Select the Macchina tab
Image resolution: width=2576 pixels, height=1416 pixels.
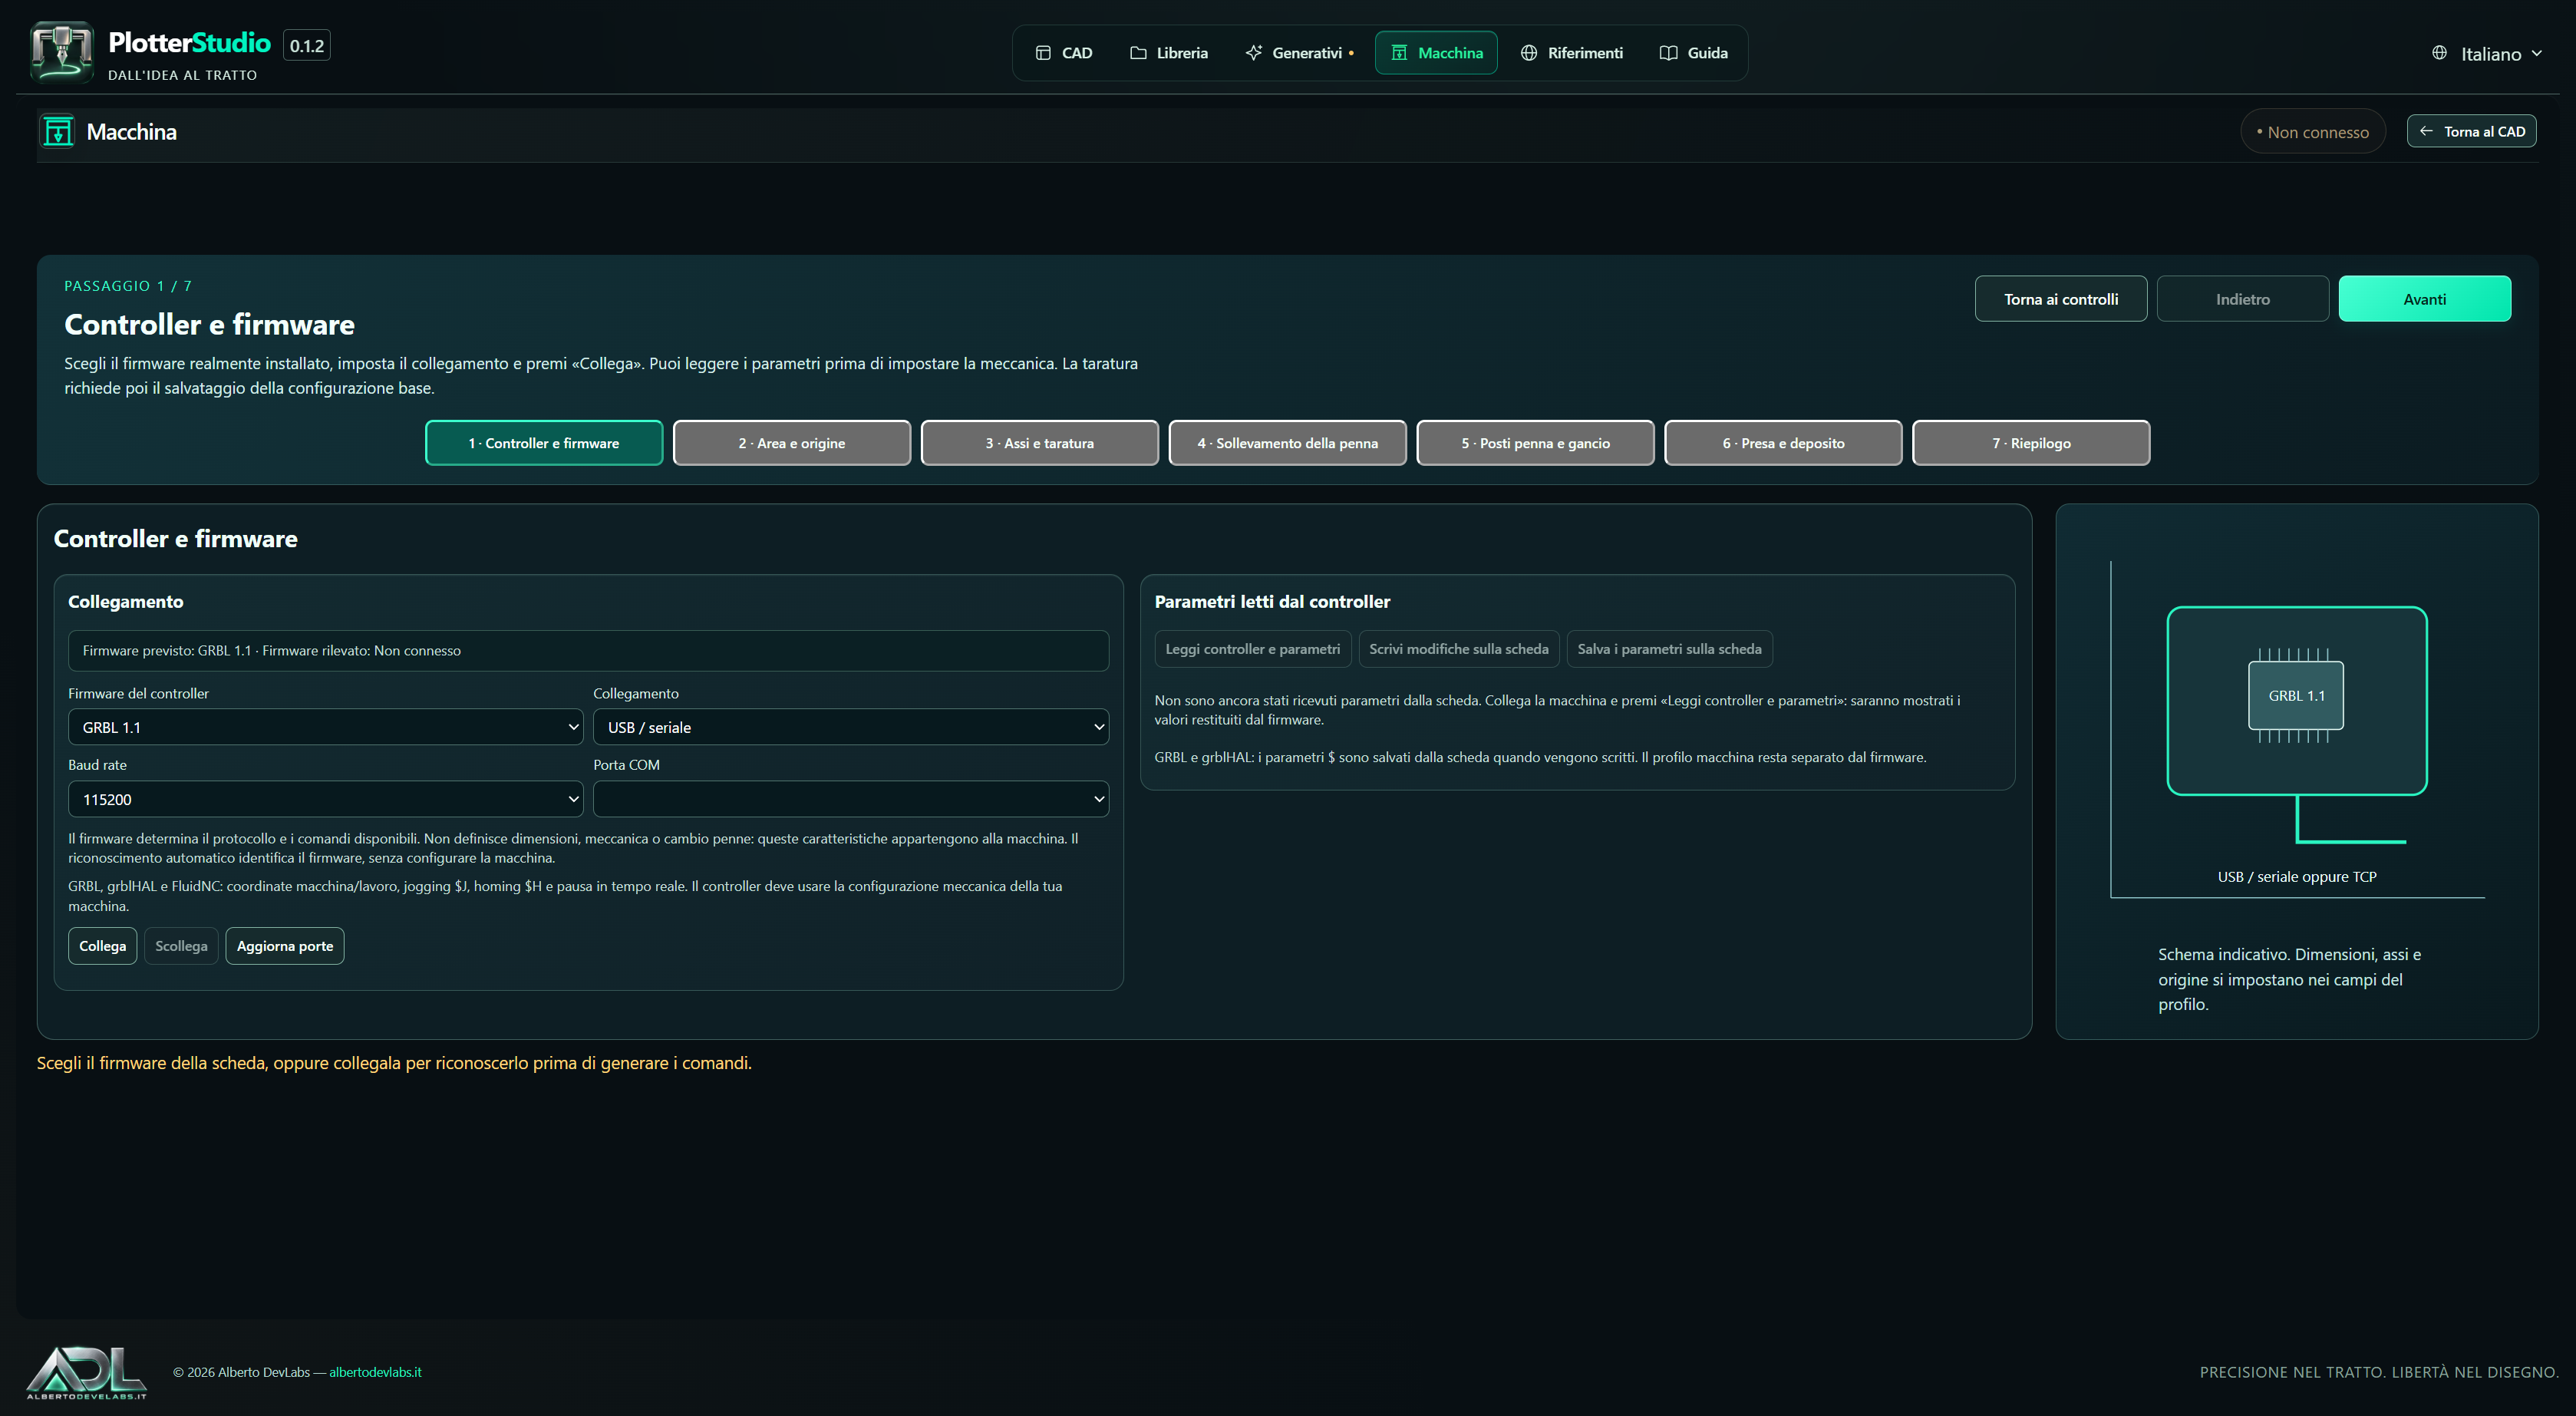1436,53
